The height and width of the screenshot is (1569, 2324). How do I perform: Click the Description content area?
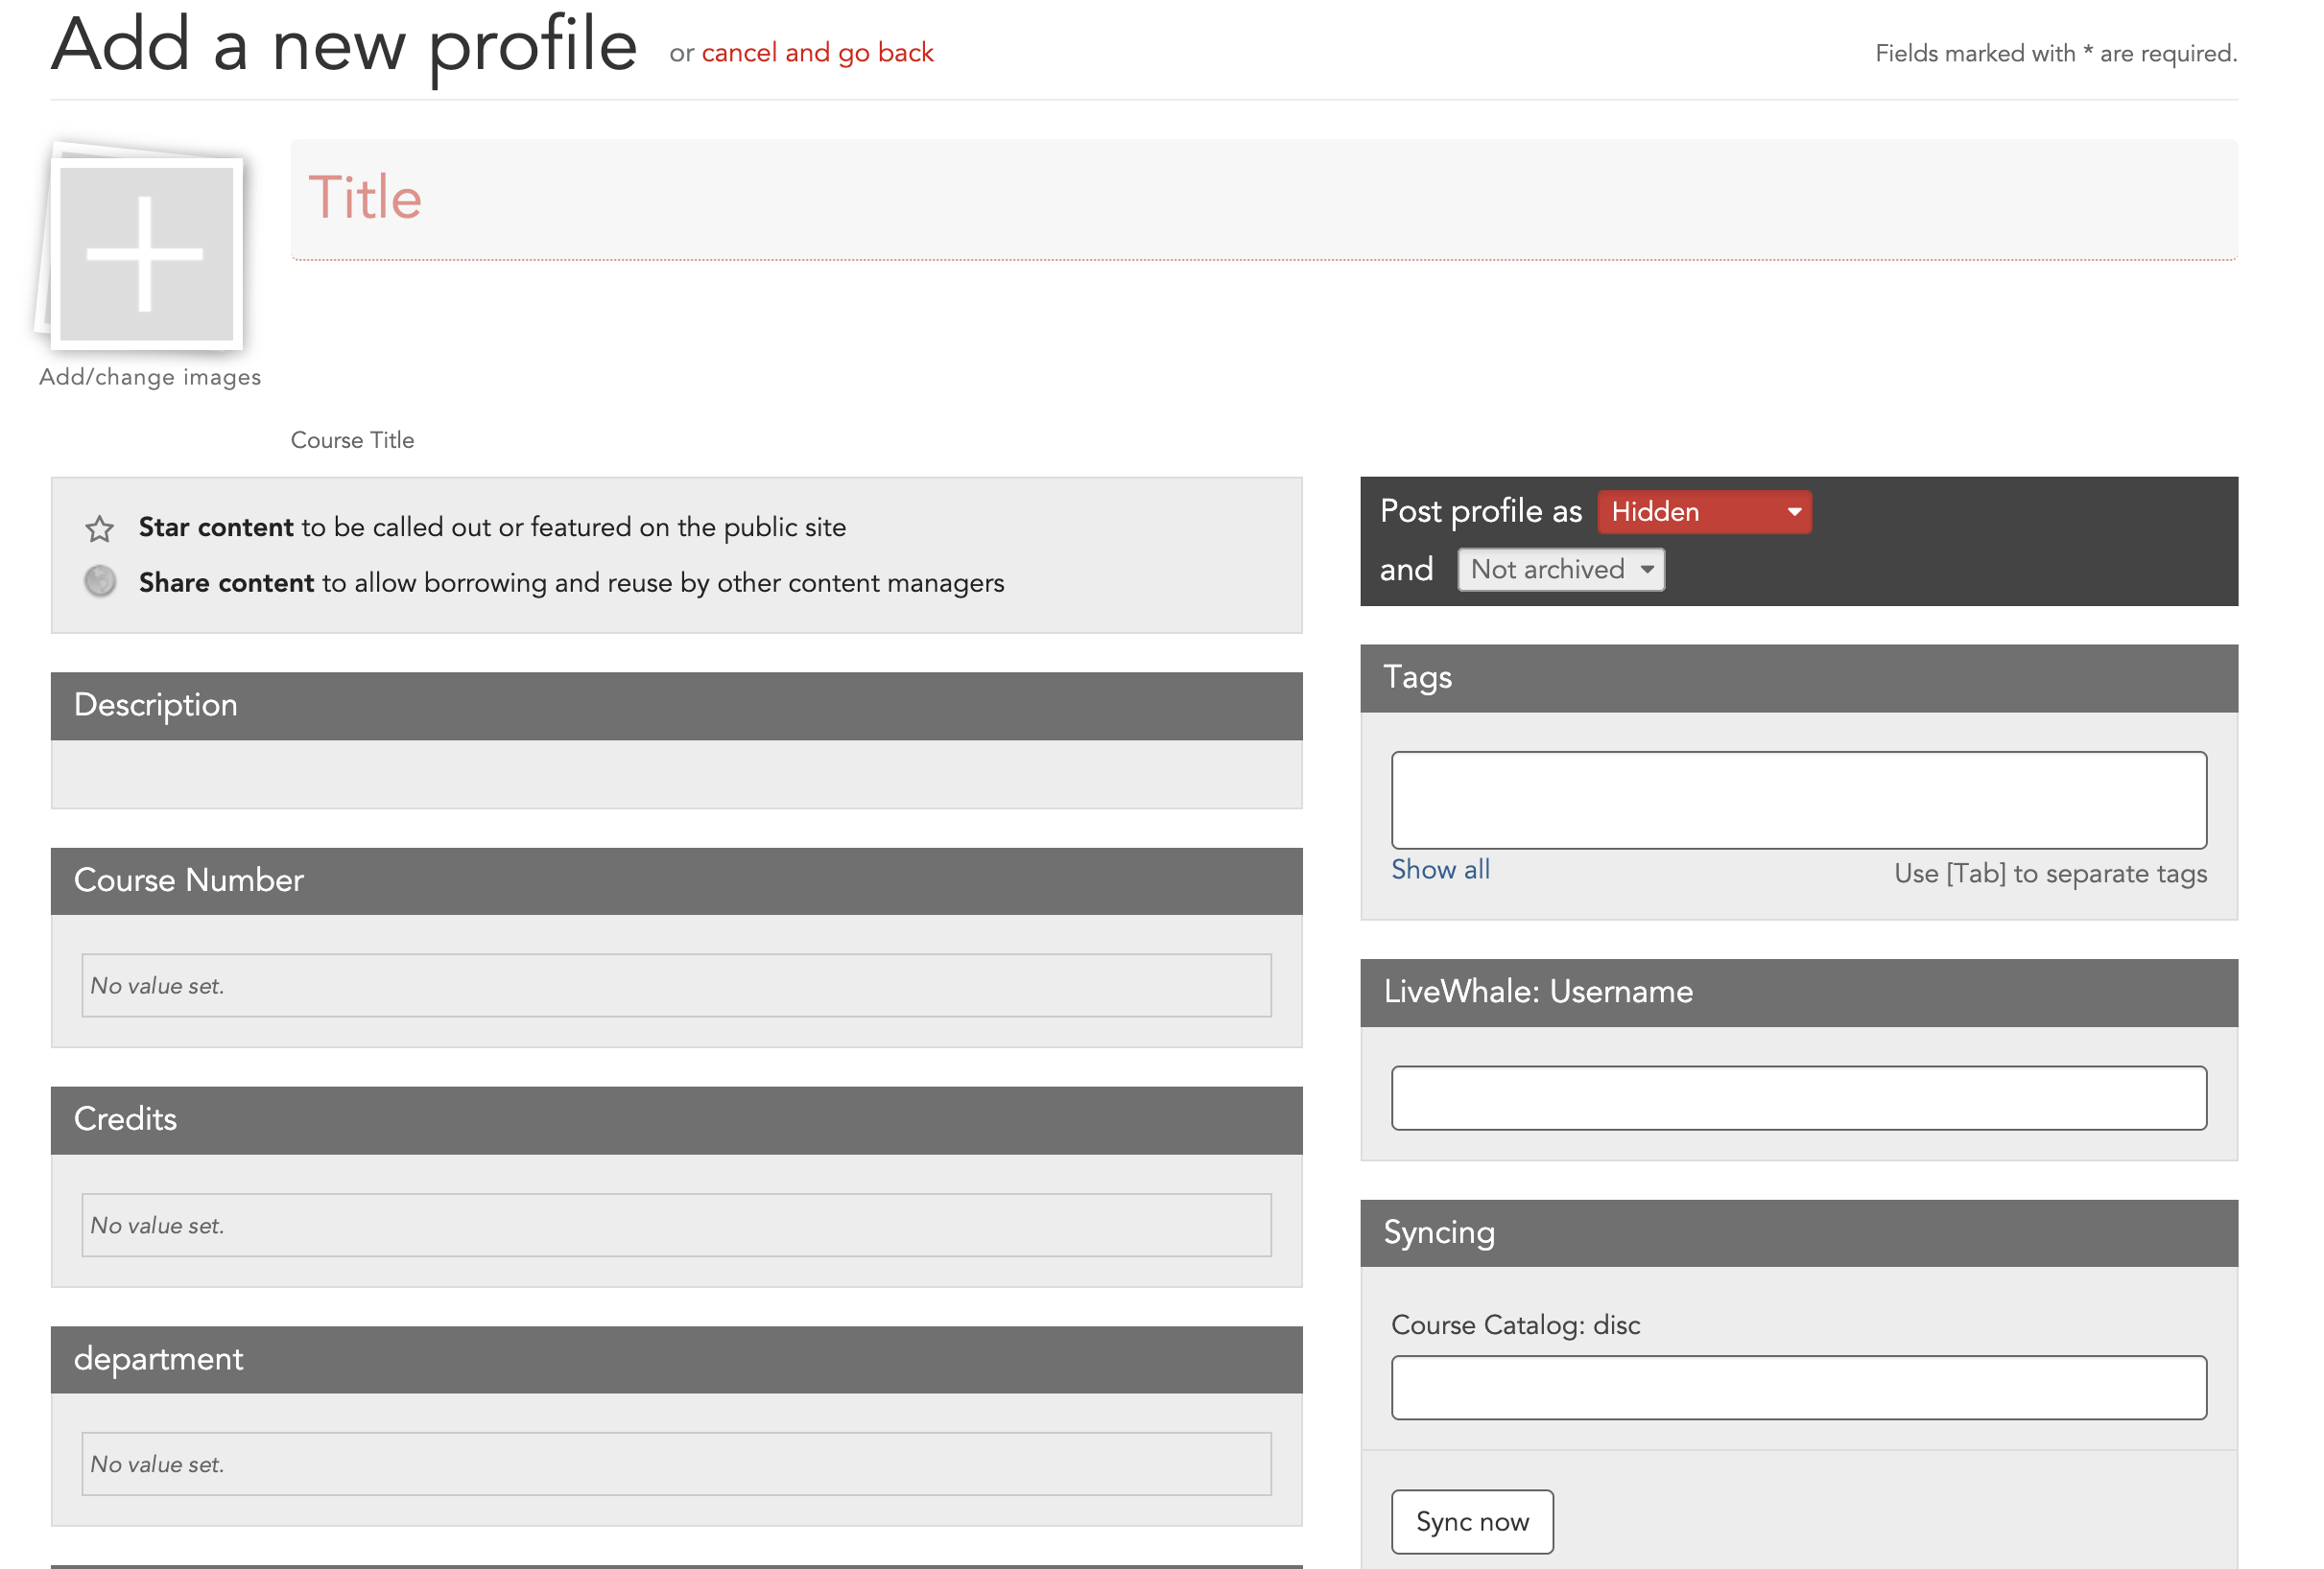(x=676, y=774)
